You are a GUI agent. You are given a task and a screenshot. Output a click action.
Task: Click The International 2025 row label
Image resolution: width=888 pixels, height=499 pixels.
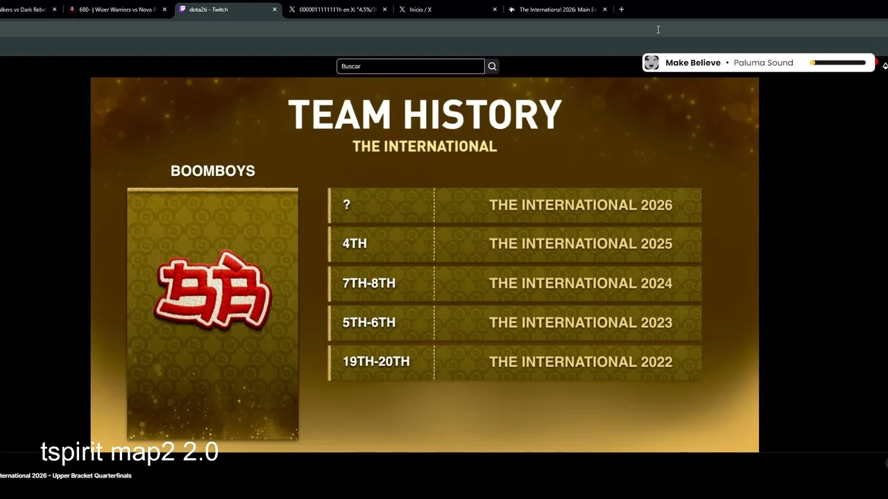581,244
